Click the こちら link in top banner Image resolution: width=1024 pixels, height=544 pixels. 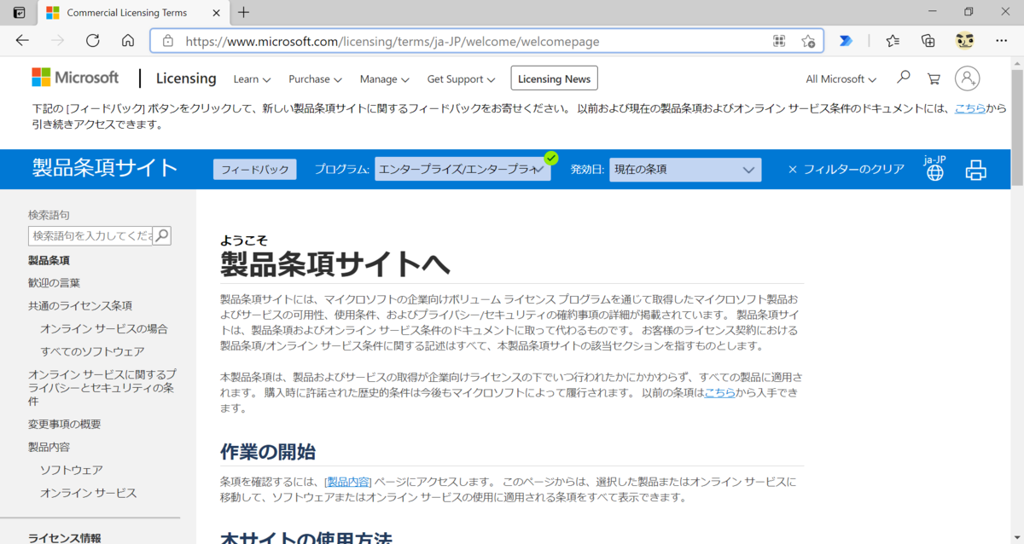[x=970, y=108]
